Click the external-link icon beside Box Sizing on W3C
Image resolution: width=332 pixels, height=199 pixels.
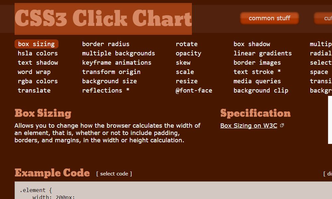[282, 125]
